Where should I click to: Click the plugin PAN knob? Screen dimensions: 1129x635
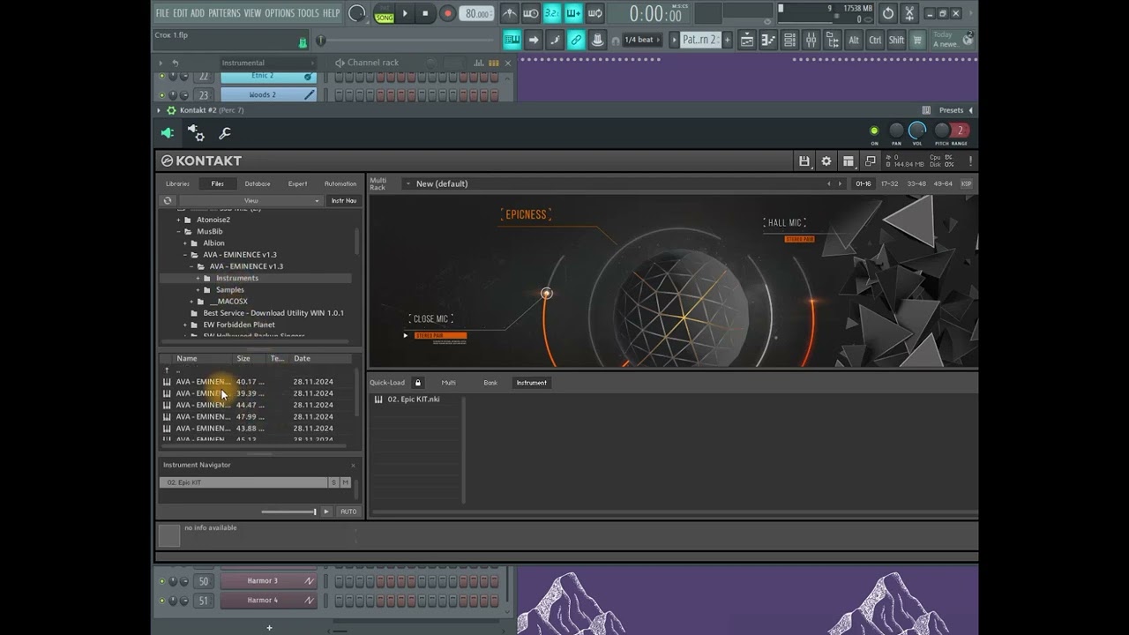[896, 131]
